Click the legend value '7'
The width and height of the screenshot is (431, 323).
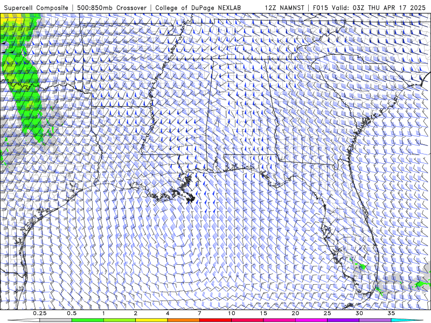click(x=199, y=313)
